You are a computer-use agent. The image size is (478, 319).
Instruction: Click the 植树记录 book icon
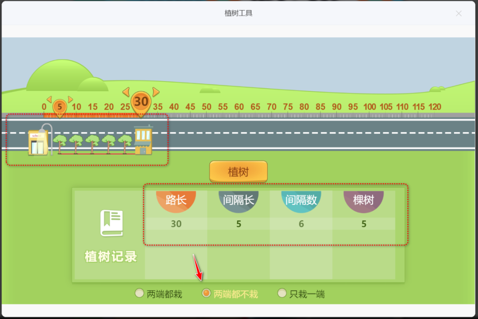point(112,223)
